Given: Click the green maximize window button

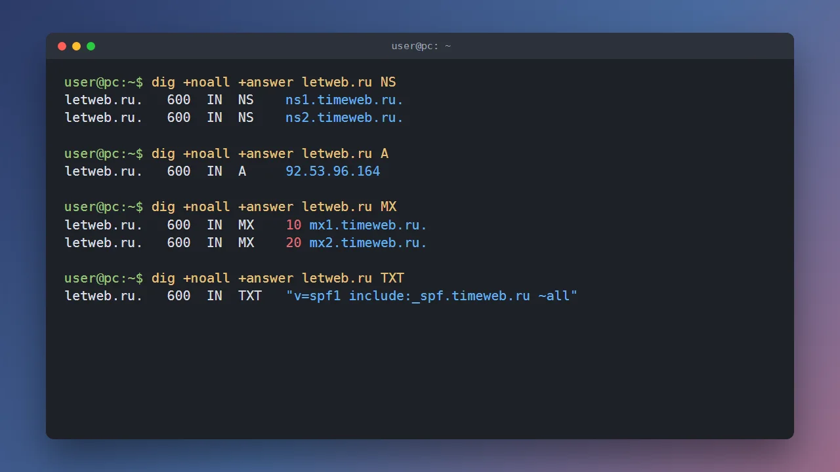Looking at the screenshot, I should coord(91,46).
